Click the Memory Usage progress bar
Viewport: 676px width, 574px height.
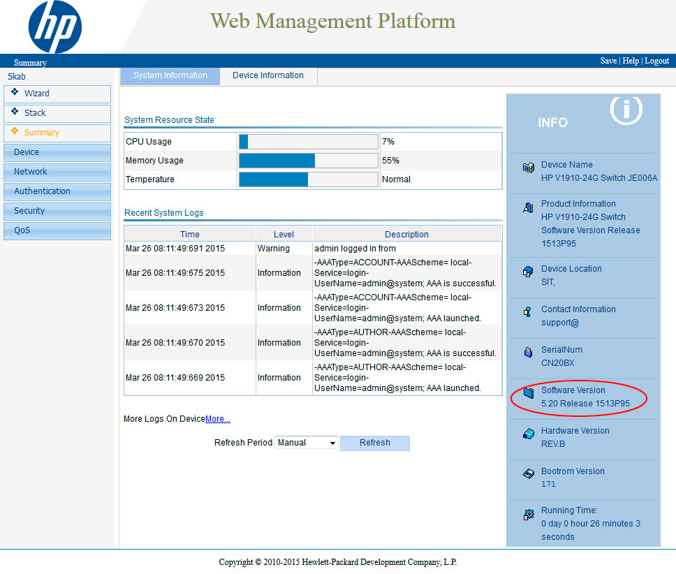tap(308, 161)
